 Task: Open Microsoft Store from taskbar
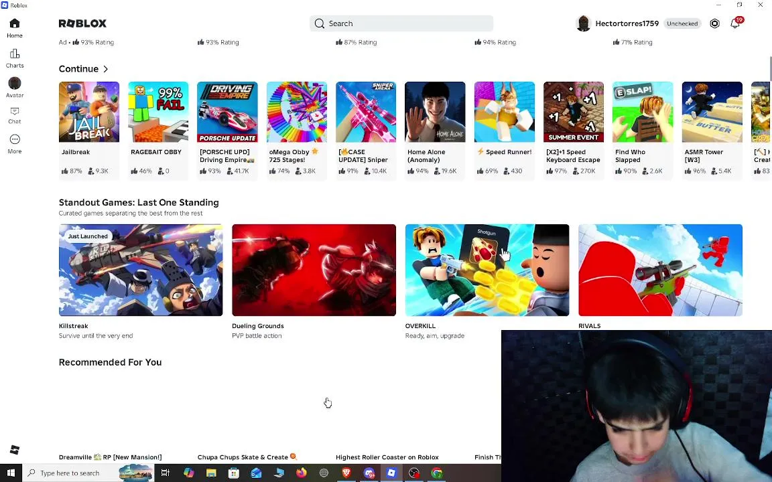pyautogui.click(x=234, y=473)
